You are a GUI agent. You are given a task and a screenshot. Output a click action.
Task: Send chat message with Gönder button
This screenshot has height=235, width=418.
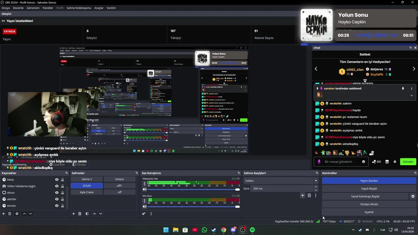[x=408, y=162]
